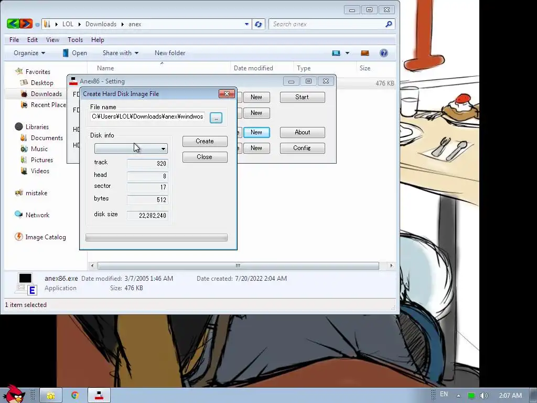
Task: Open the pinned Explorer taskbar icon
Action: pyautogui.click(x=51, y=396)
